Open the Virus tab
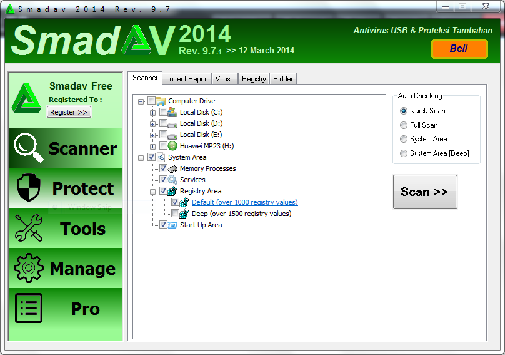The height and width of the screenshot is (355, 505). point(225,79)
